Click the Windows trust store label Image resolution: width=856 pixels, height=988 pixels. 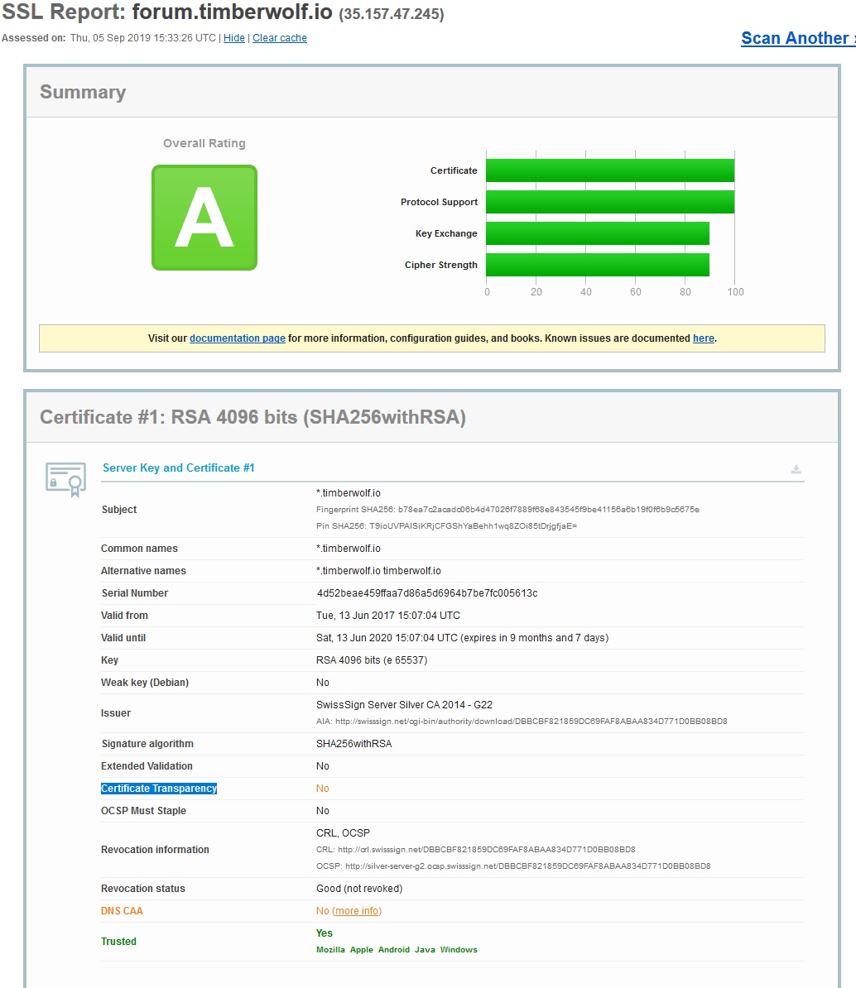point(459,950)
